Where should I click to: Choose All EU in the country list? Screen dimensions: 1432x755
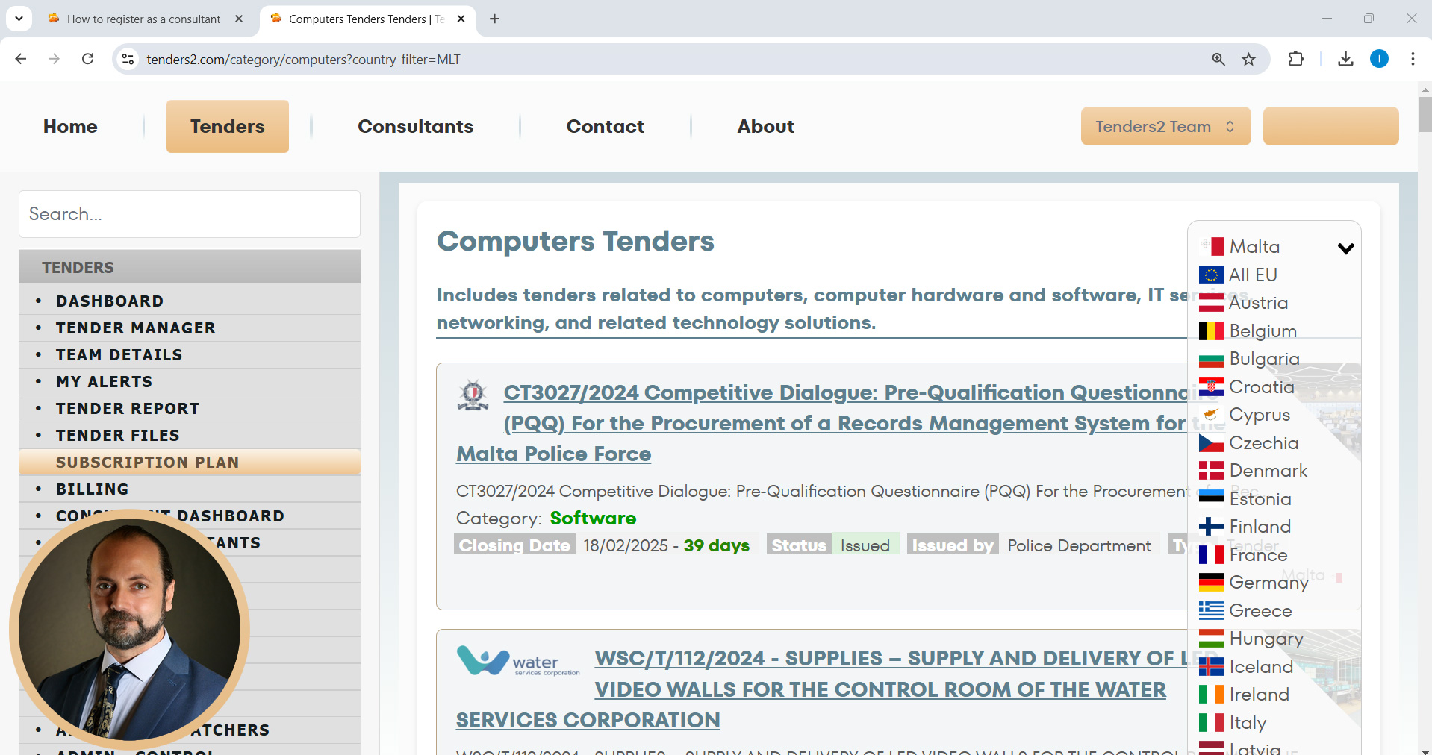point(1252,275)
